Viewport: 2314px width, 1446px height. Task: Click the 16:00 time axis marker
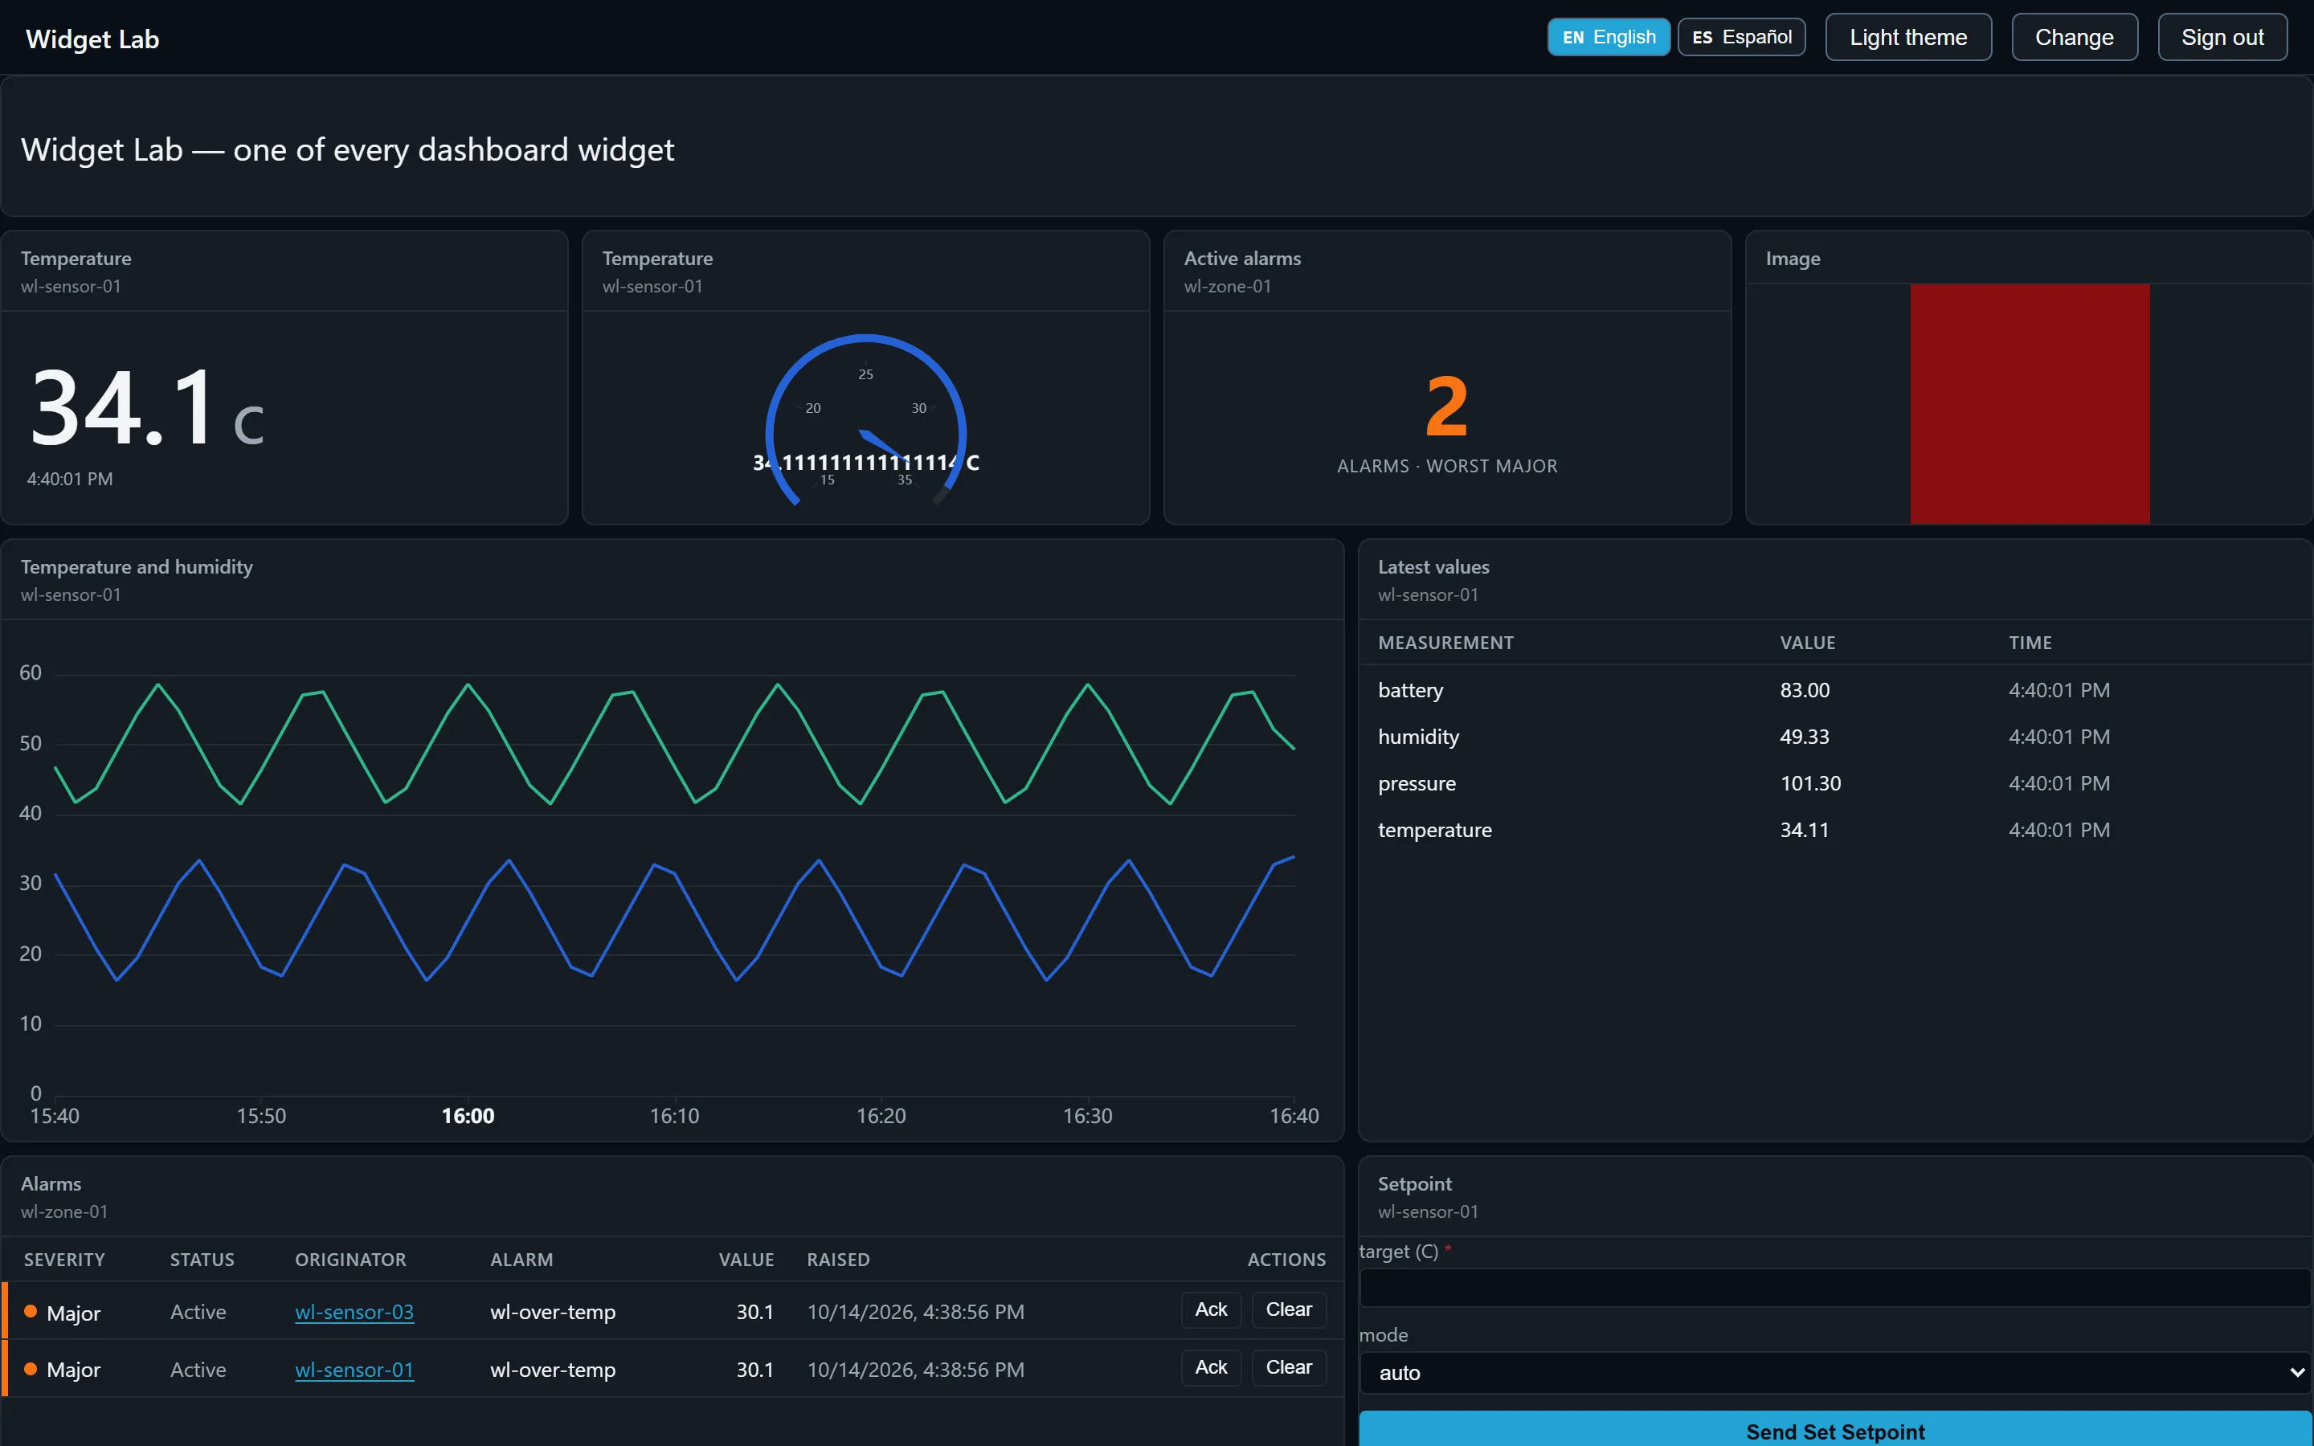[x=468, y=1116]
